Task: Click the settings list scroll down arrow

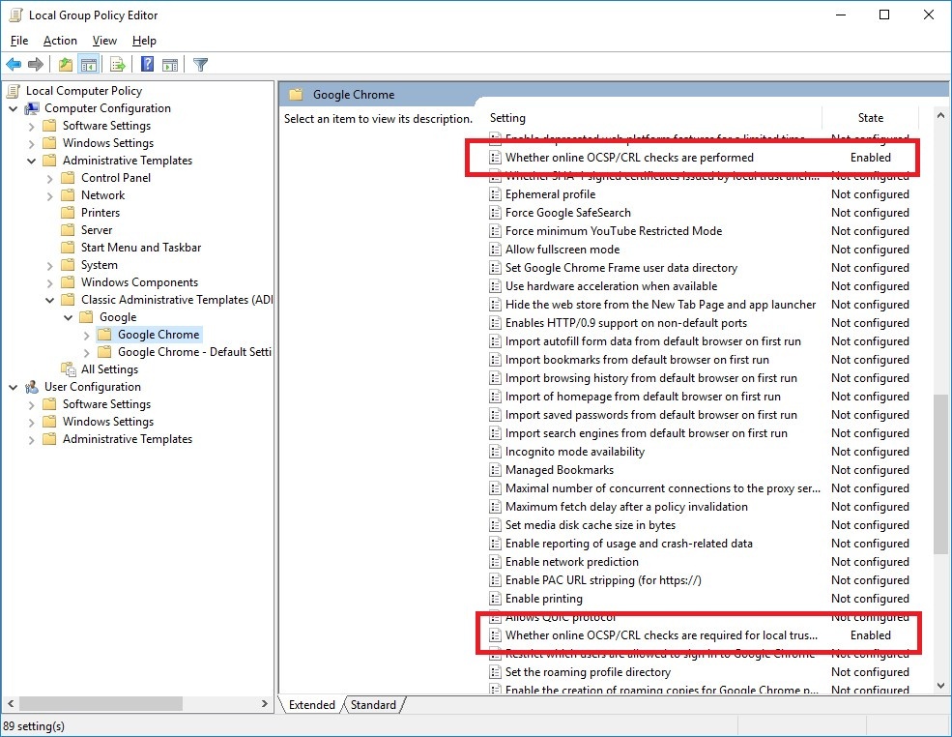Action: point(940,686)
